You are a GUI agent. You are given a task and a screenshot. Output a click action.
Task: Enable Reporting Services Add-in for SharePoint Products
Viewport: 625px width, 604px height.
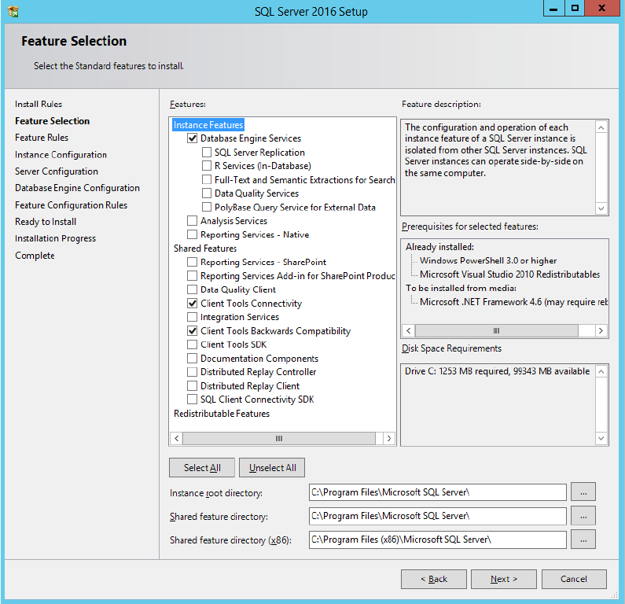tap(192, 276)
